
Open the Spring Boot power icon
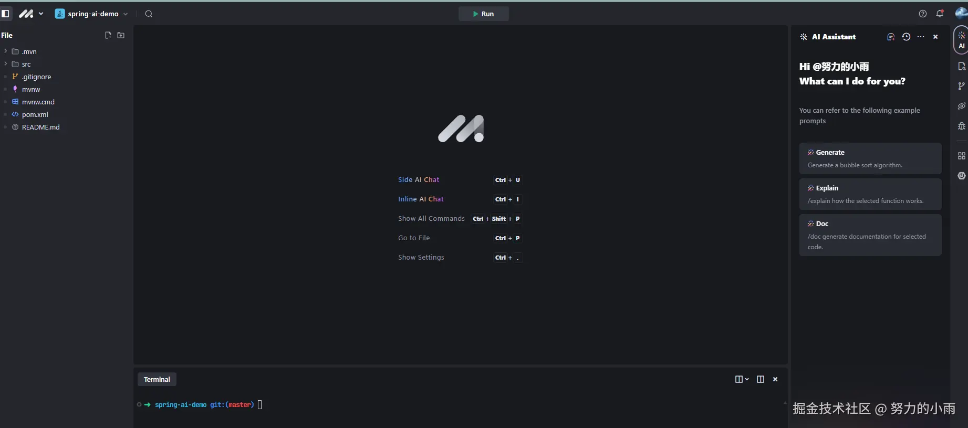pyautogui.click(x=961, y=176)
